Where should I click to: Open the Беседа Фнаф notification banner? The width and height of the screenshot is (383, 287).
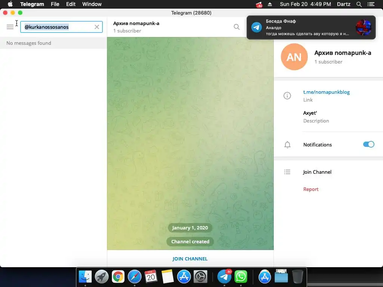pyautogui.click(x=311, y=27)
